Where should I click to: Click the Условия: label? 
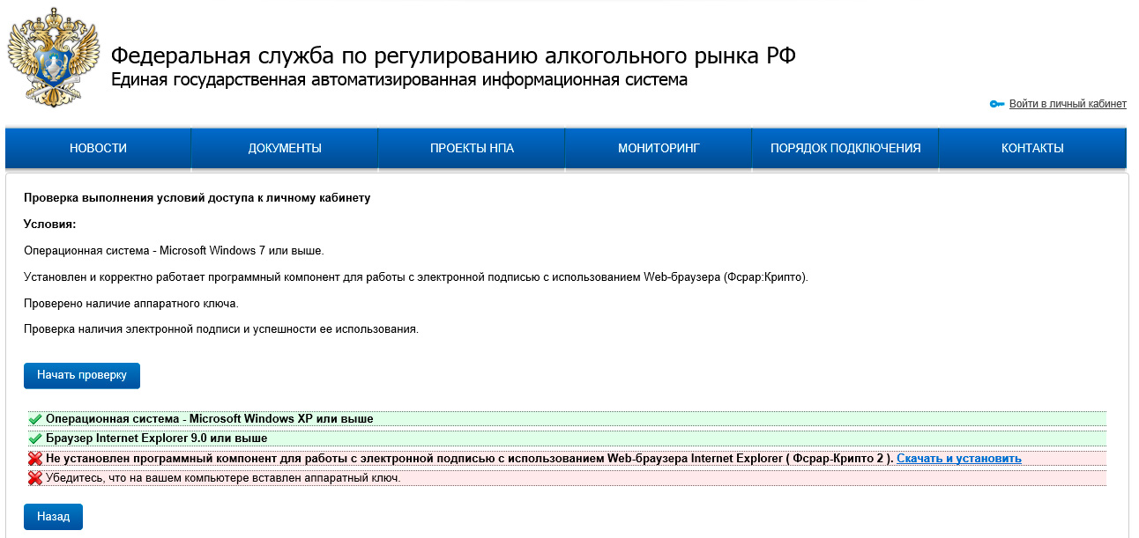tap(50, 225)
